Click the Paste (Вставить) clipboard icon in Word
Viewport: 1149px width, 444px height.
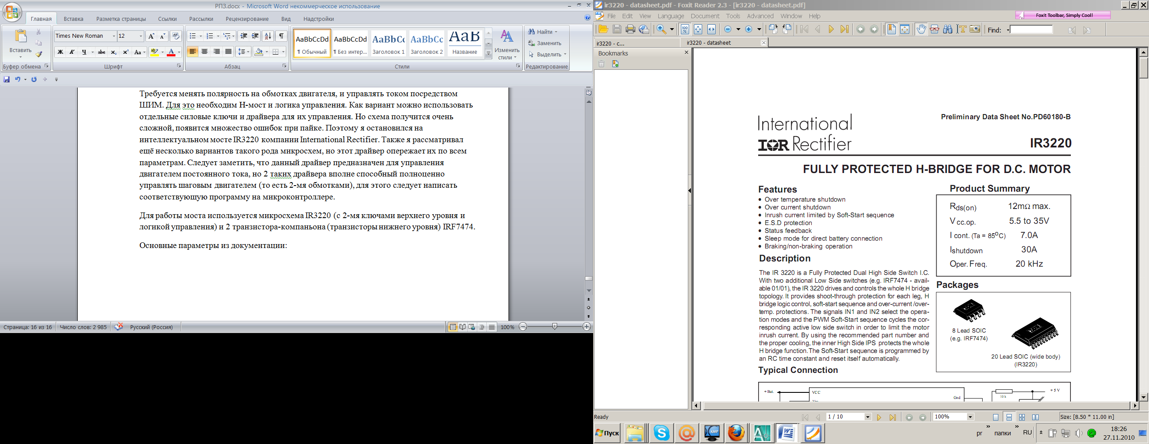point(20,36)
